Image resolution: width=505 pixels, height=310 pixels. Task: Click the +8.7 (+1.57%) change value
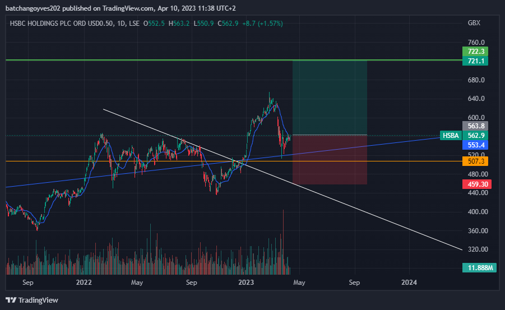[262, 23]
